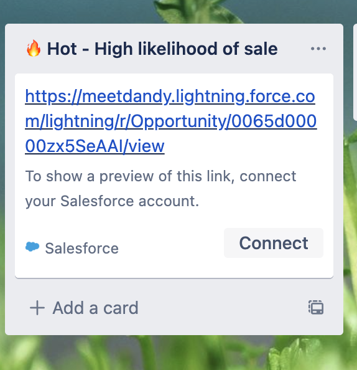Click the words your Salesforce account
Screen dimensions: 357x370
112,201
